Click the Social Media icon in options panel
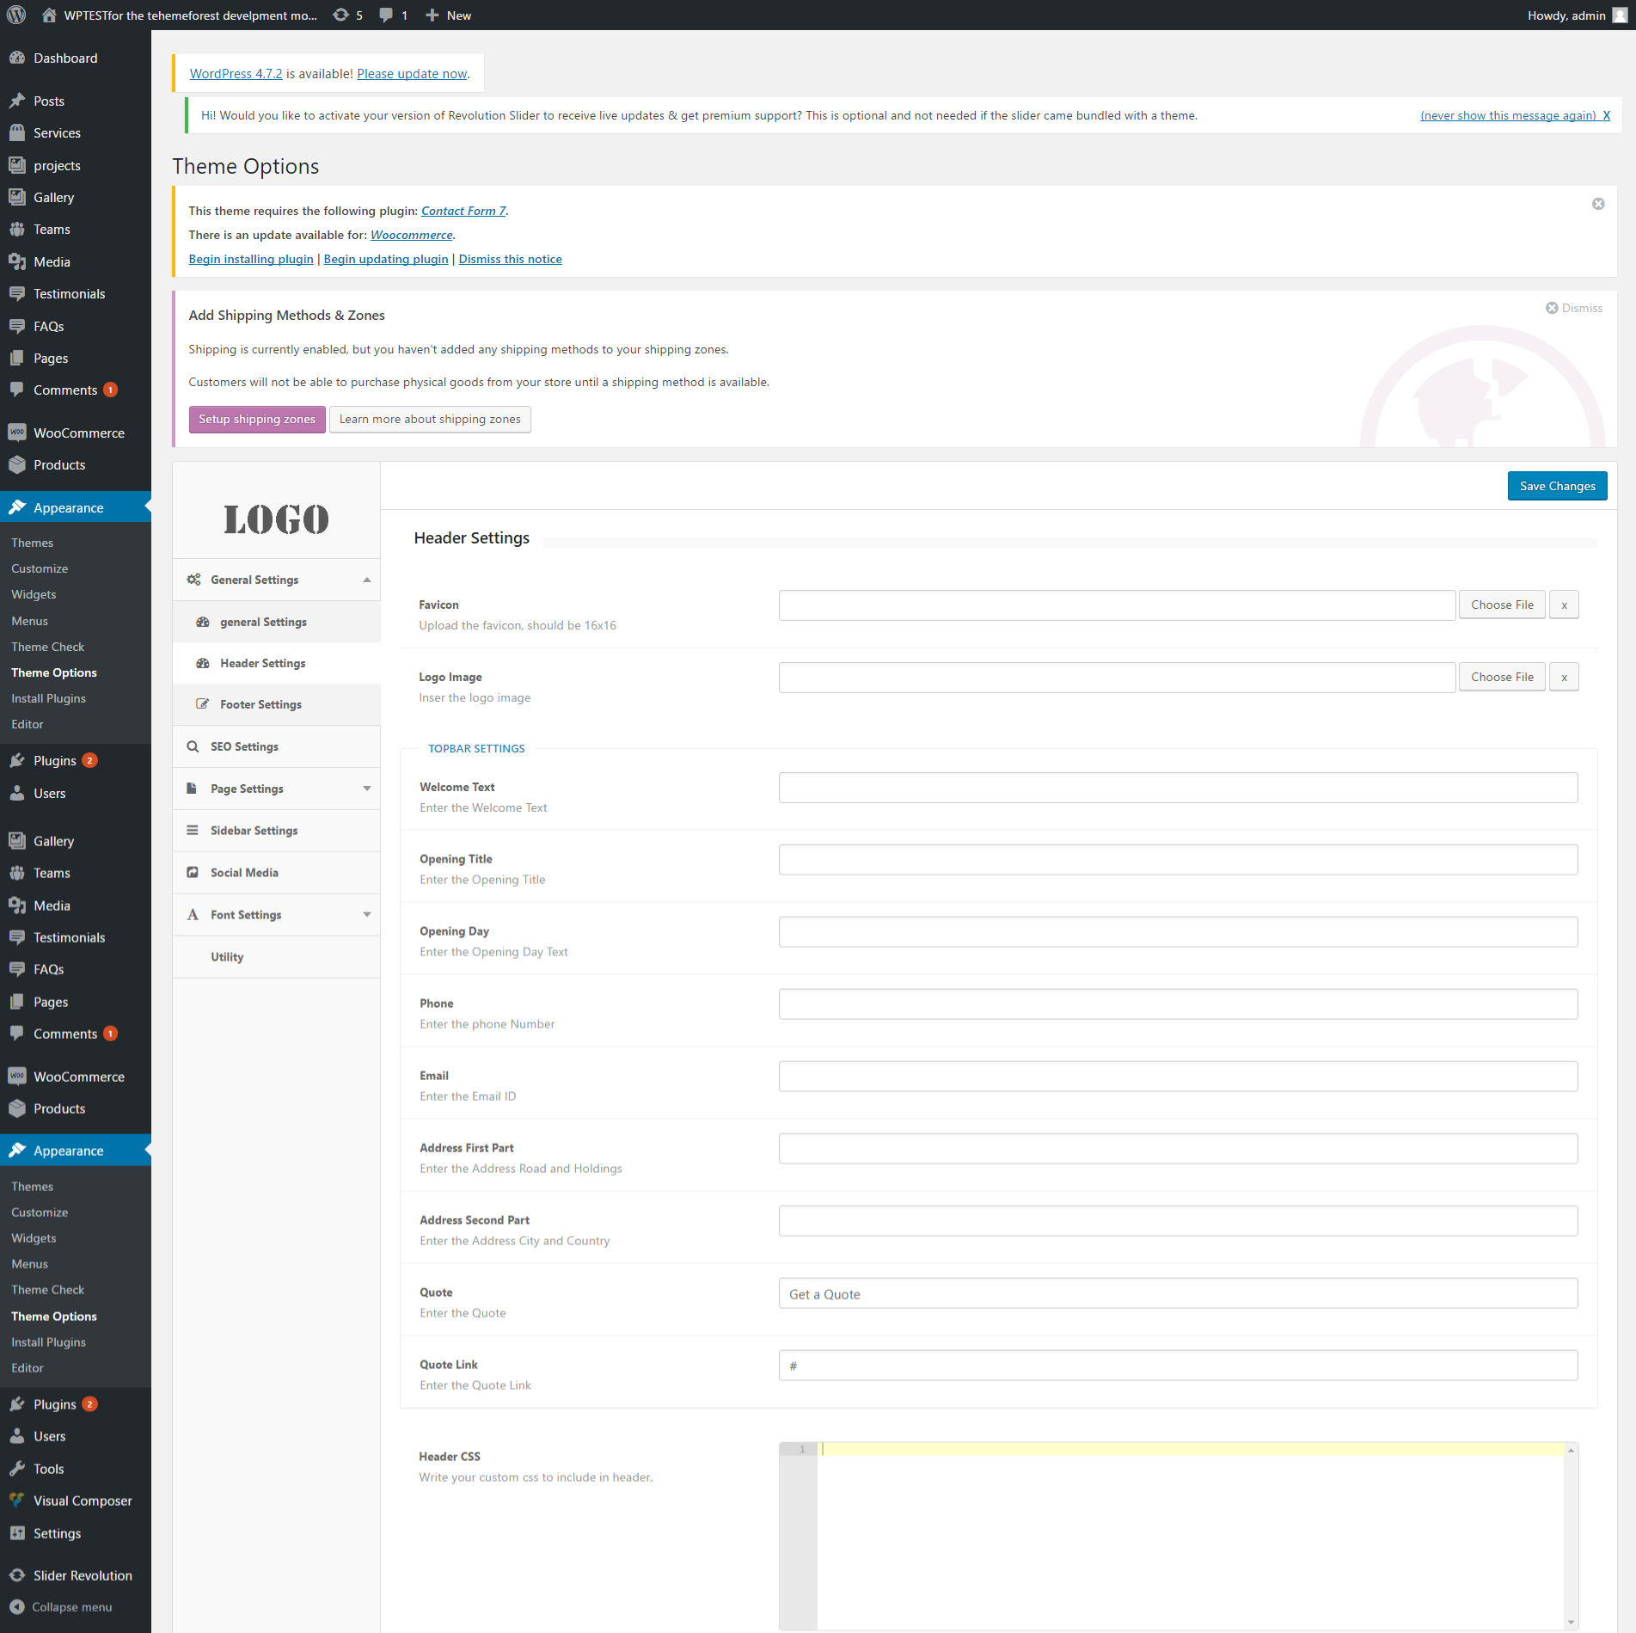This screenshot has height=1633, width=1636. 193,872
